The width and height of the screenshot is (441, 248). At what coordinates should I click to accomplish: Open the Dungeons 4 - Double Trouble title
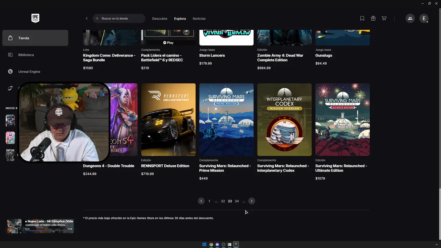(x=109, y=166)
